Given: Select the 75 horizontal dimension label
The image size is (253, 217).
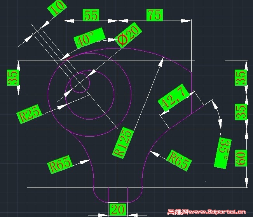Looking at the screenshot, I should tap(155, 15).
